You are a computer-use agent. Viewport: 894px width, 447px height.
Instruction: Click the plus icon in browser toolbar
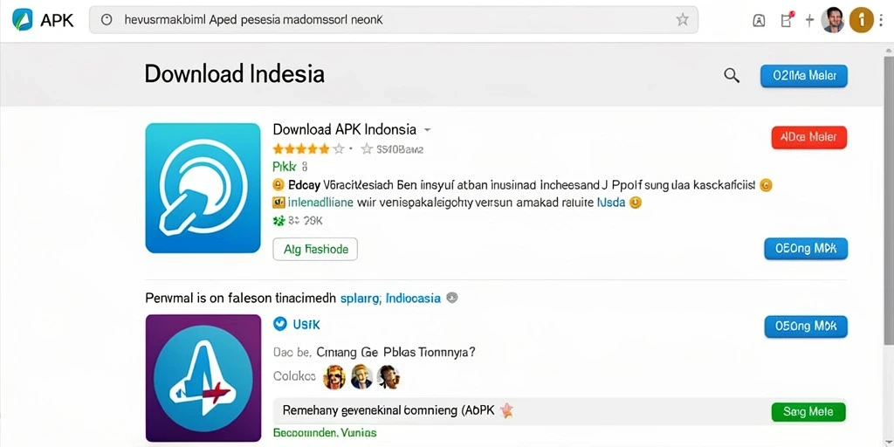pos(809,21)
